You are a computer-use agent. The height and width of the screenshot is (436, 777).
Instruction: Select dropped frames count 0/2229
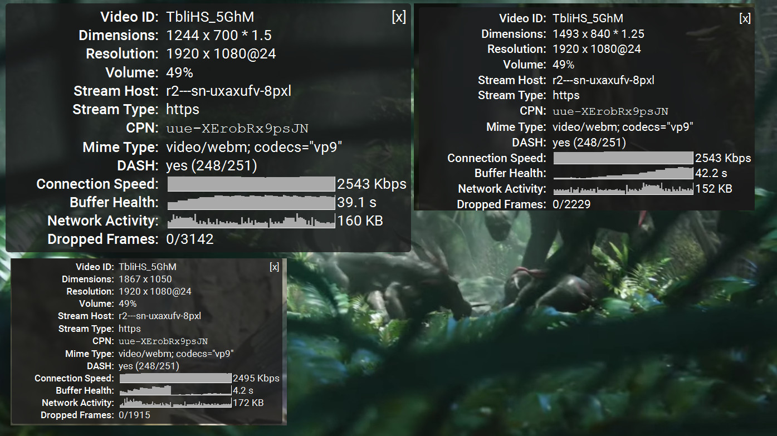(571, 204)
